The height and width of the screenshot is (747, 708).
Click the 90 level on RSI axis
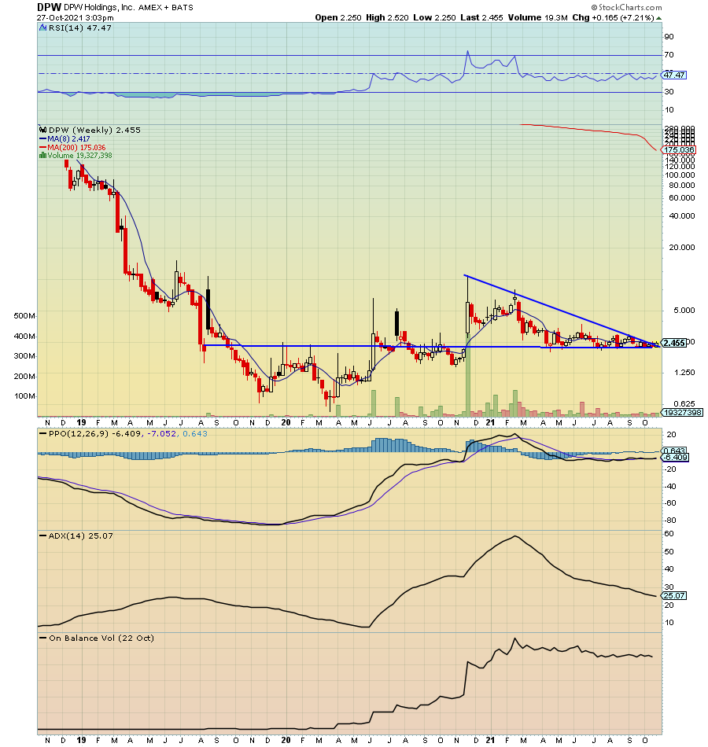click(669, 37)
